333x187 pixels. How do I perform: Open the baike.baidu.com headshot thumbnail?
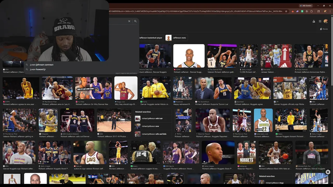(x=263, y=120)
